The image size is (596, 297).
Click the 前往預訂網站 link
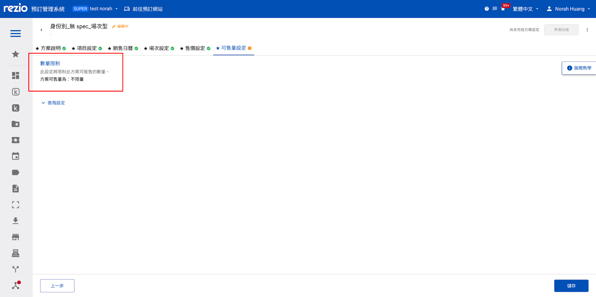point(143,9)
